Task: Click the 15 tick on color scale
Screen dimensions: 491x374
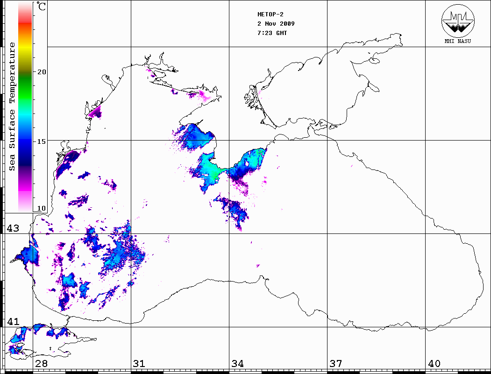Action: click(42, 141)
